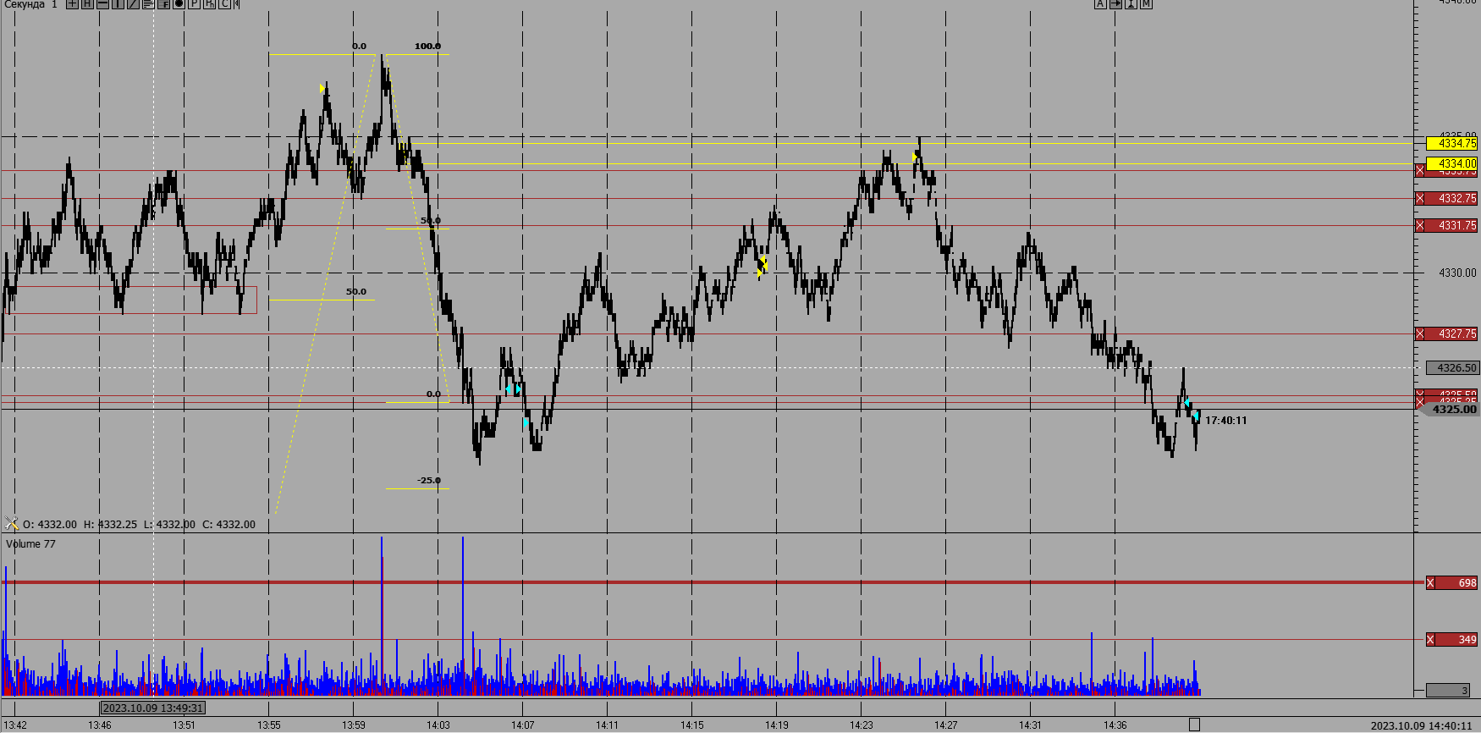Click the scroll box on time axis
The height and width of the screenshot is (733, 1481).
[1194, 725]
